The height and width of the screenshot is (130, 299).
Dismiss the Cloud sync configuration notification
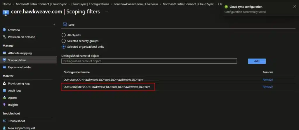[295, 6]
